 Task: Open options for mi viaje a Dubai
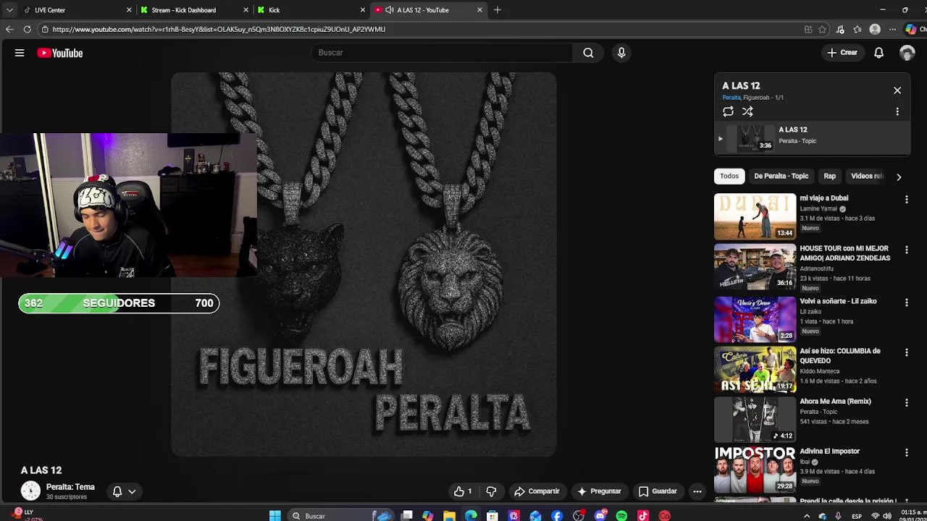(906, 200)
